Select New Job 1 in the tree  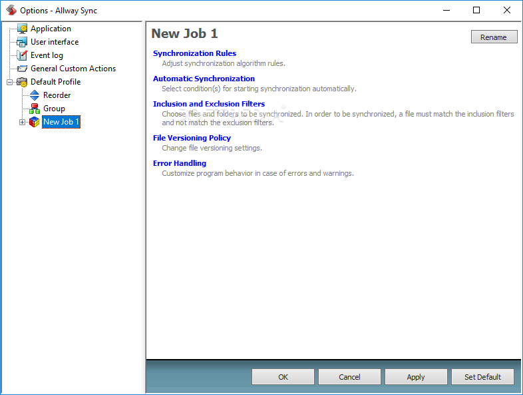pyautogui.click(x=61, y=122)
